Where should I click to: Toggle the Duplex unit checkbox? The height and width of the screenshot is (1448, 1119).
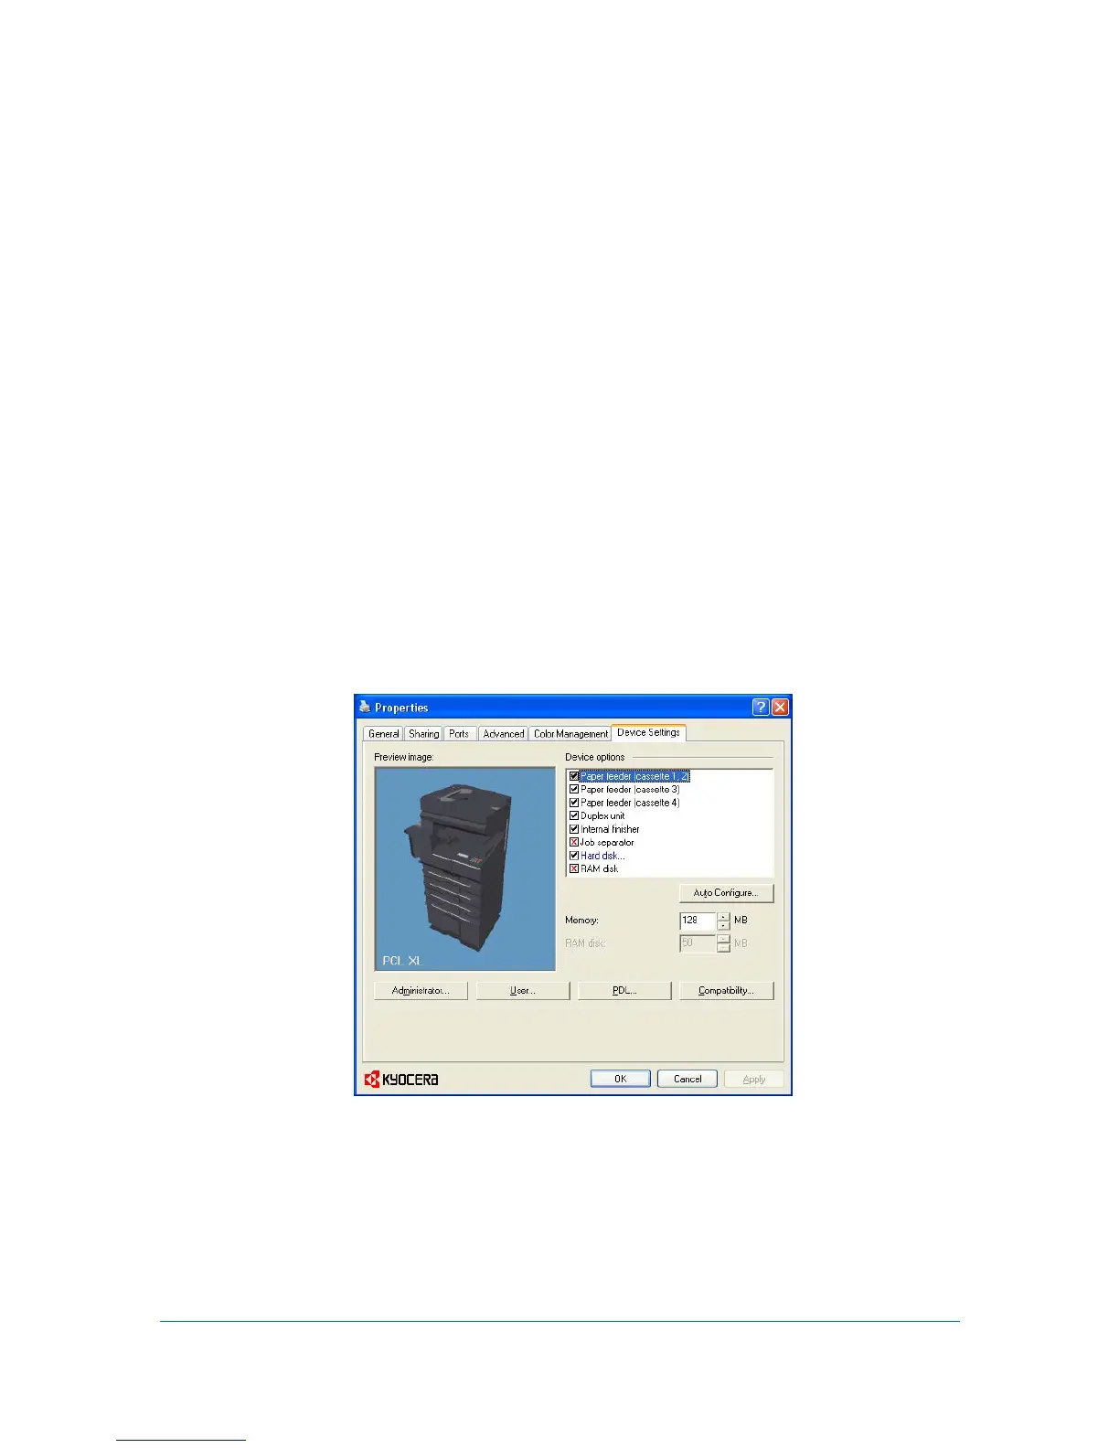[574, 815]
